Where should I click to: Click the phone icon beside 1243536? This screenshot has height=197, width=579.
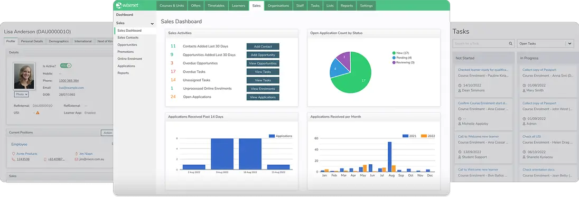tap(13, 160)
